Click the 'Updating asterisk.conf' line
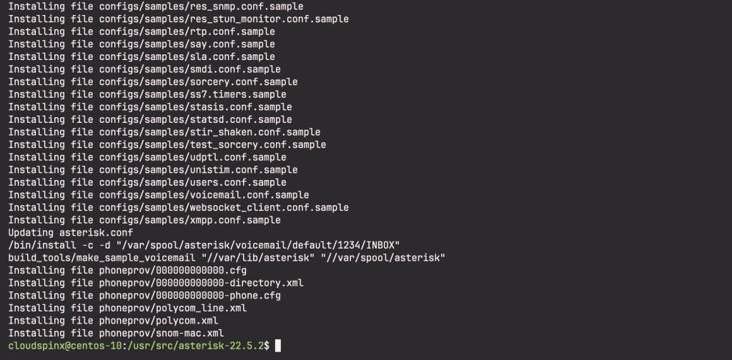This screenshot has width=732, height=360. 71,232
